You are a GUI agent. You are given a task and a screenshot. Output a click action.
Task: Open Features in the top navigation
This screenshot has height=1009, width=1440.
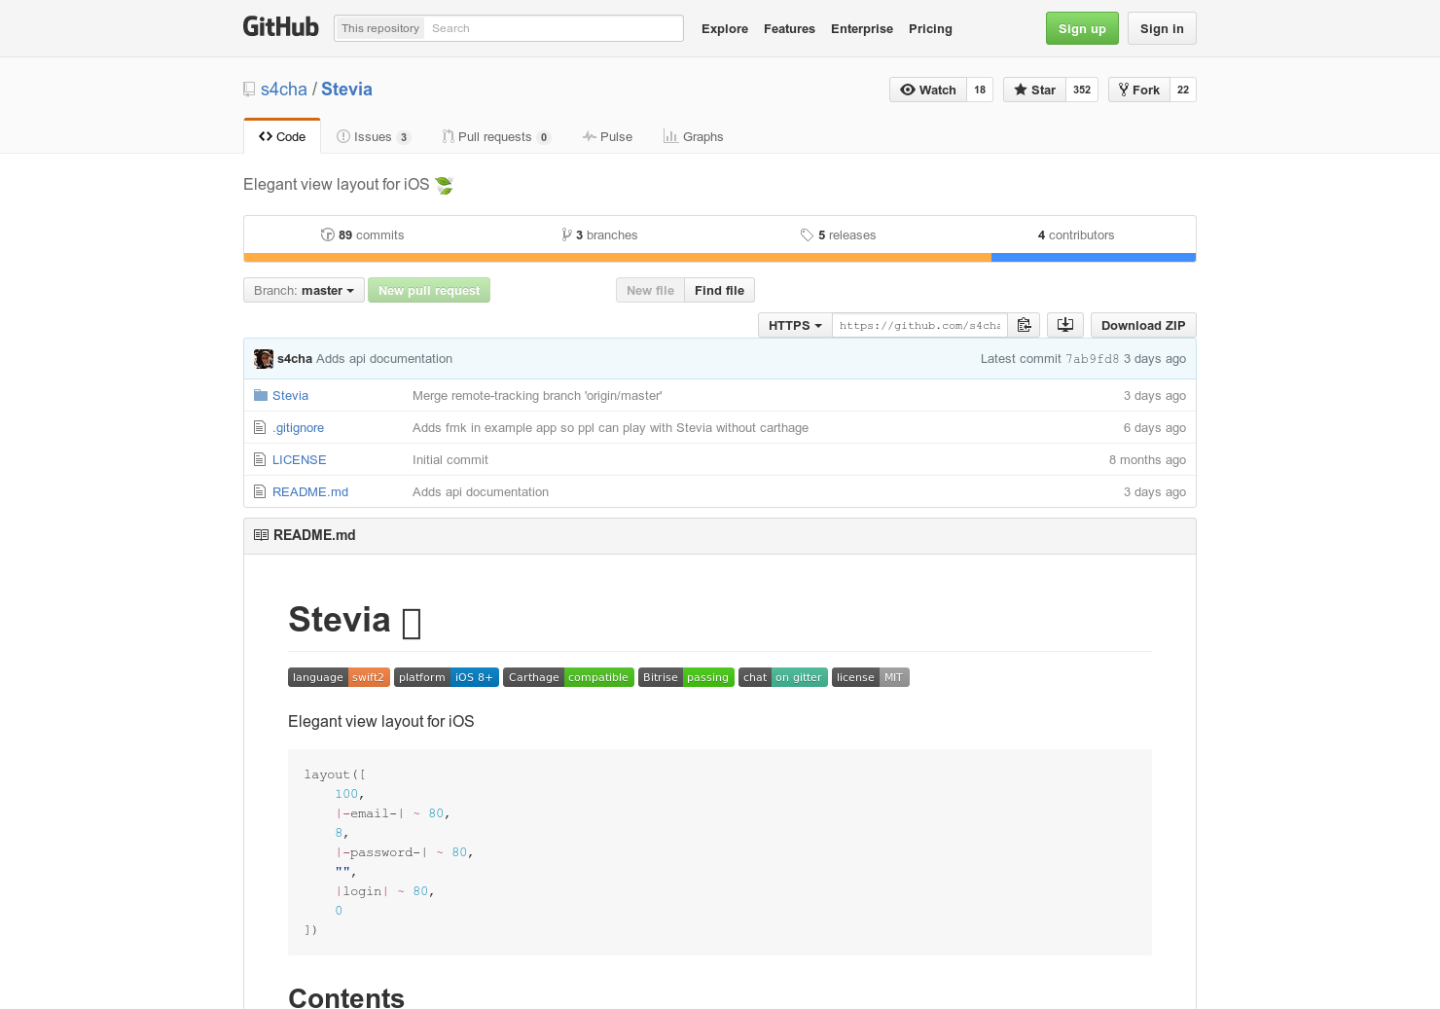(789, 28)
